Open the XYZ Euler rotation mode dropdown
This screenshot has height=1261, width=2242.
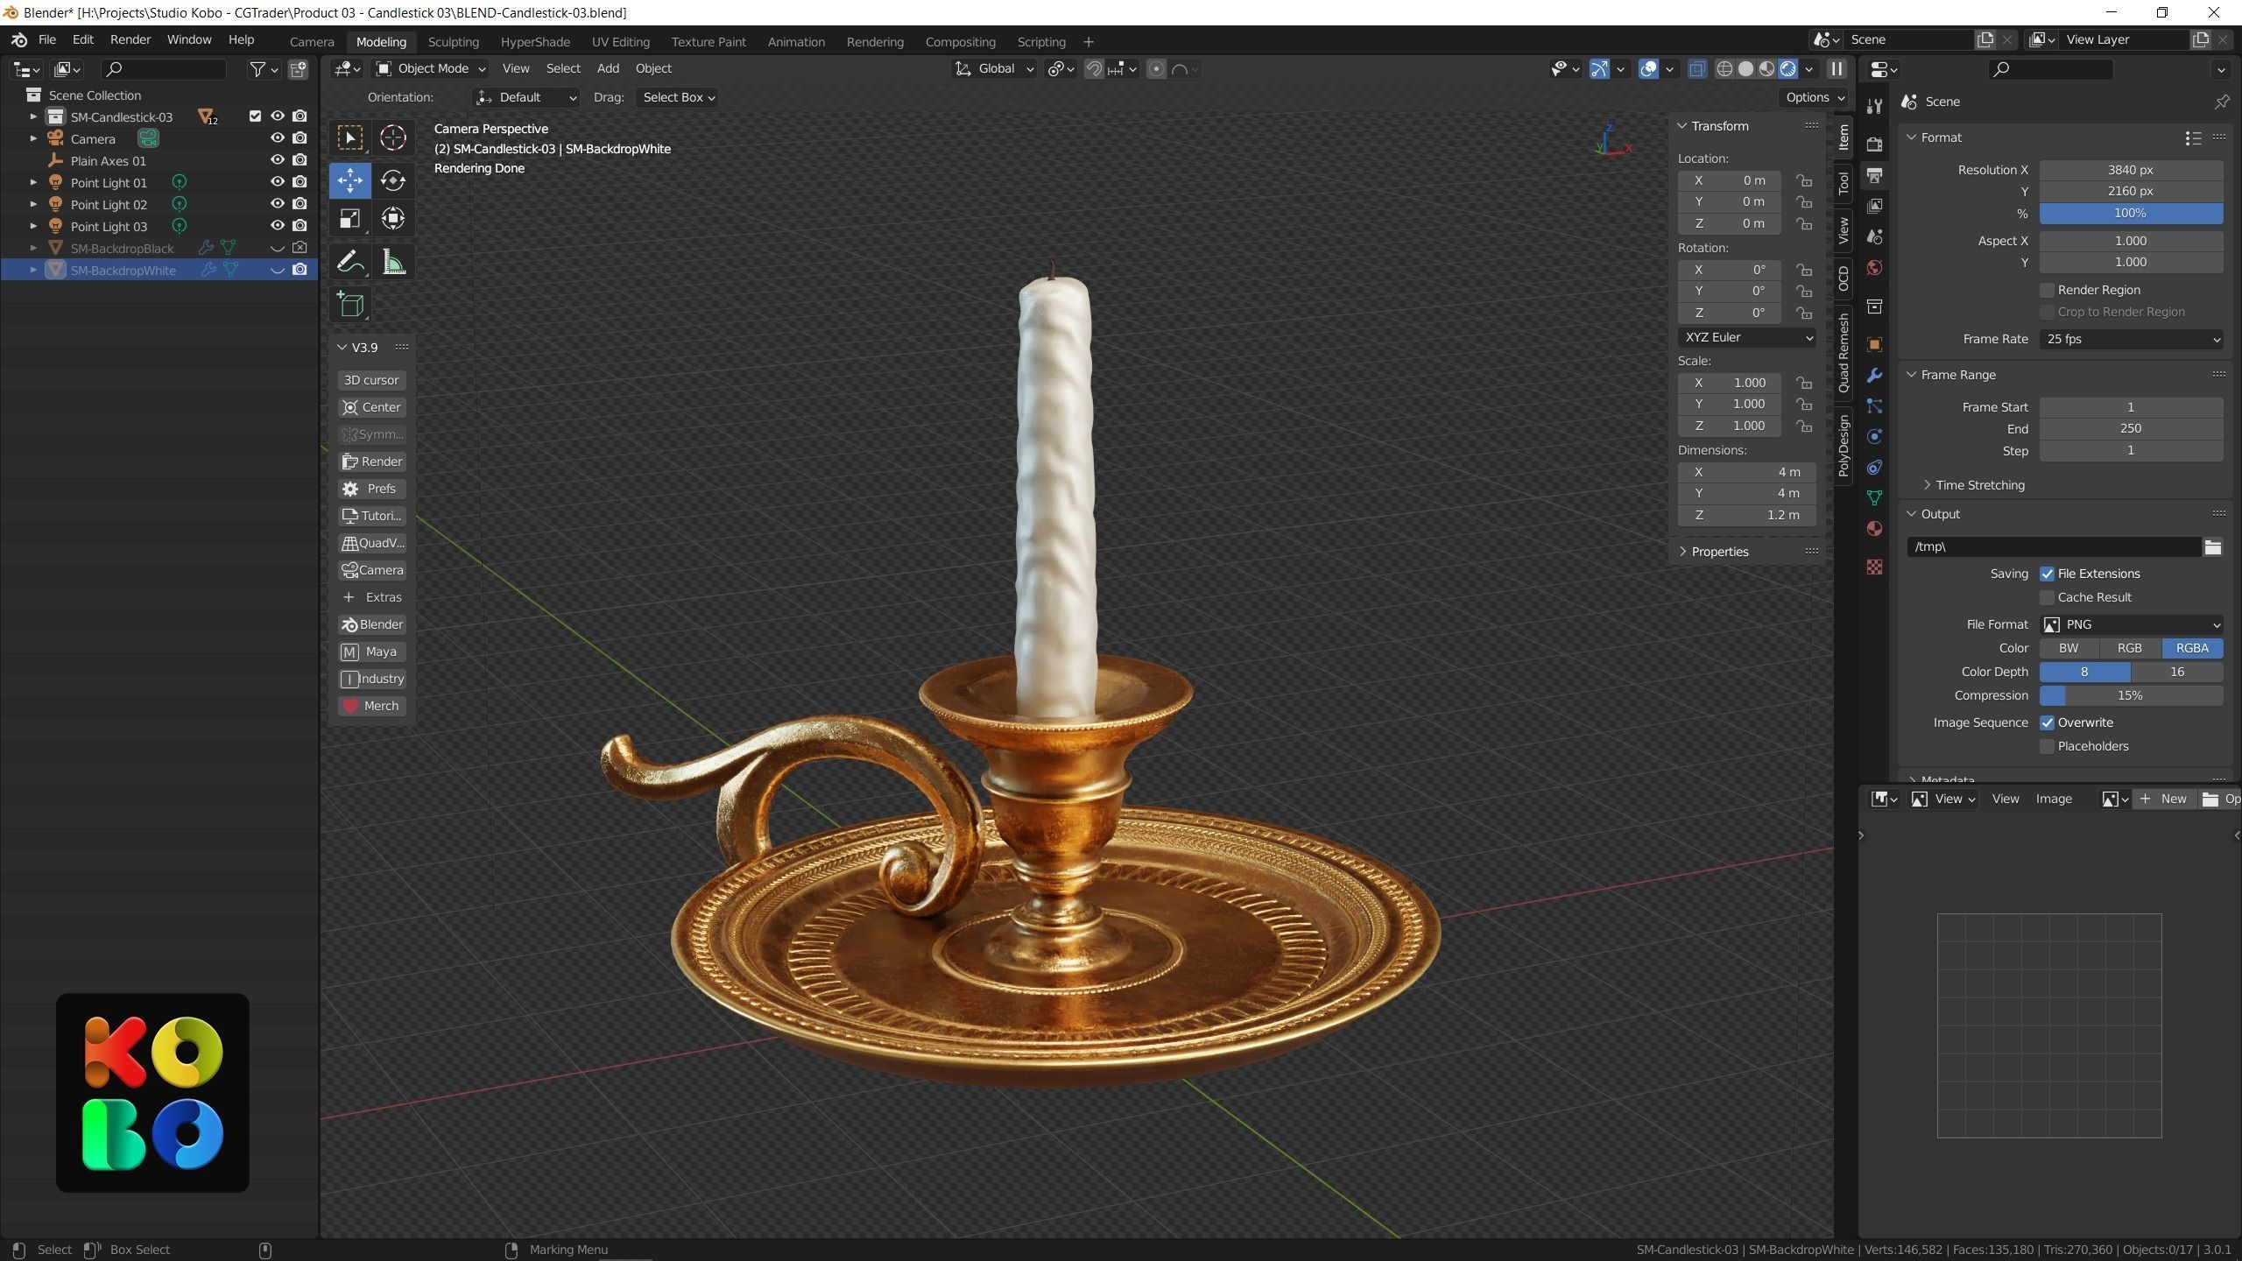1746,338
